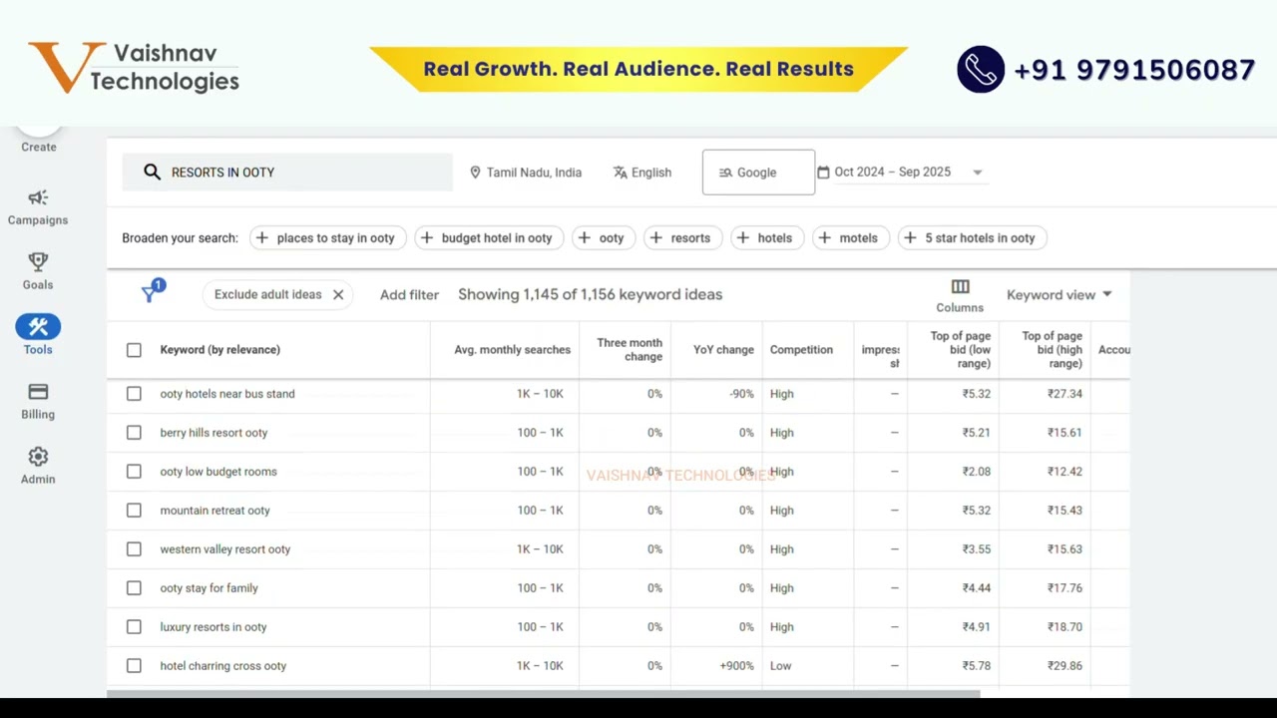1277x718 pixels.
Task: Click the search magnifier icon
Action: click(x=152, y=173)
